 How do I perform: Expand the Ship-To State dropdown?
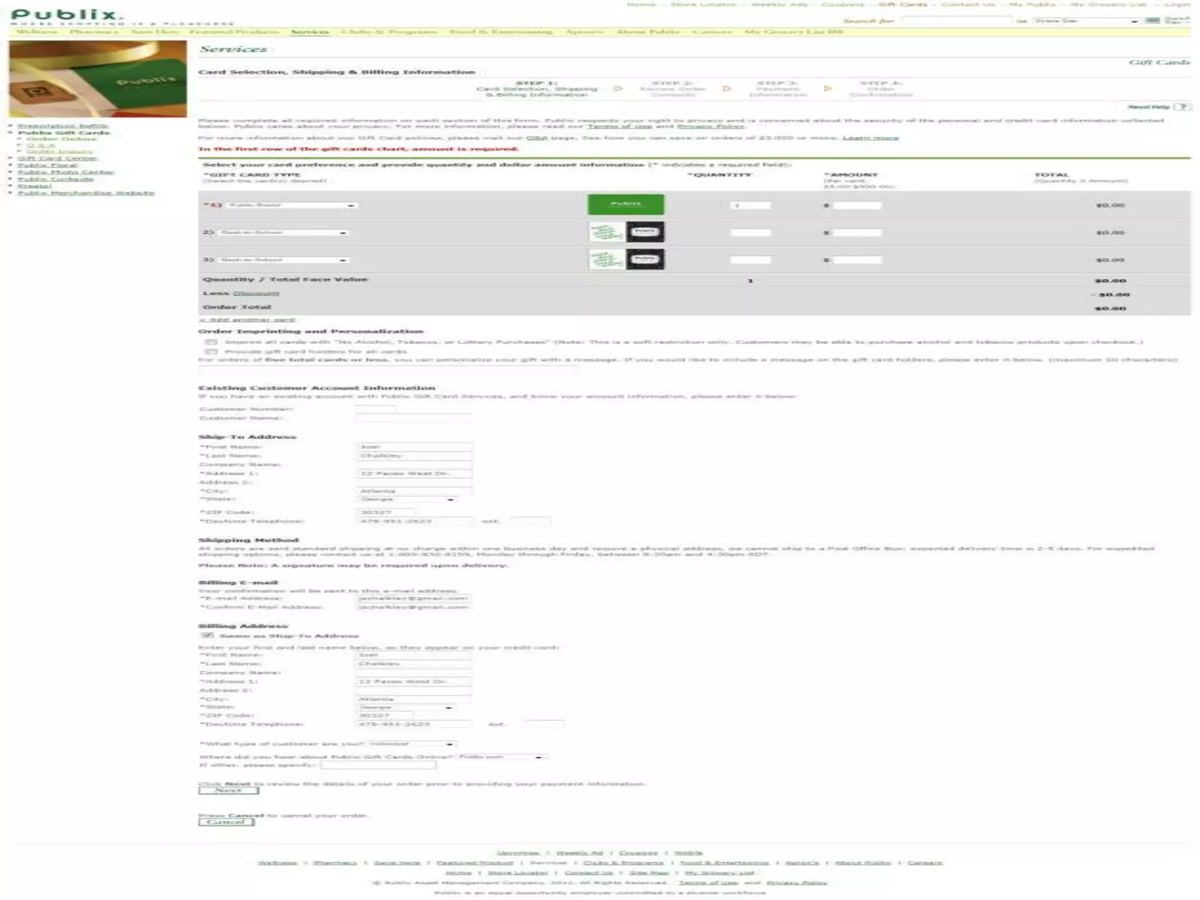point(406,500)
